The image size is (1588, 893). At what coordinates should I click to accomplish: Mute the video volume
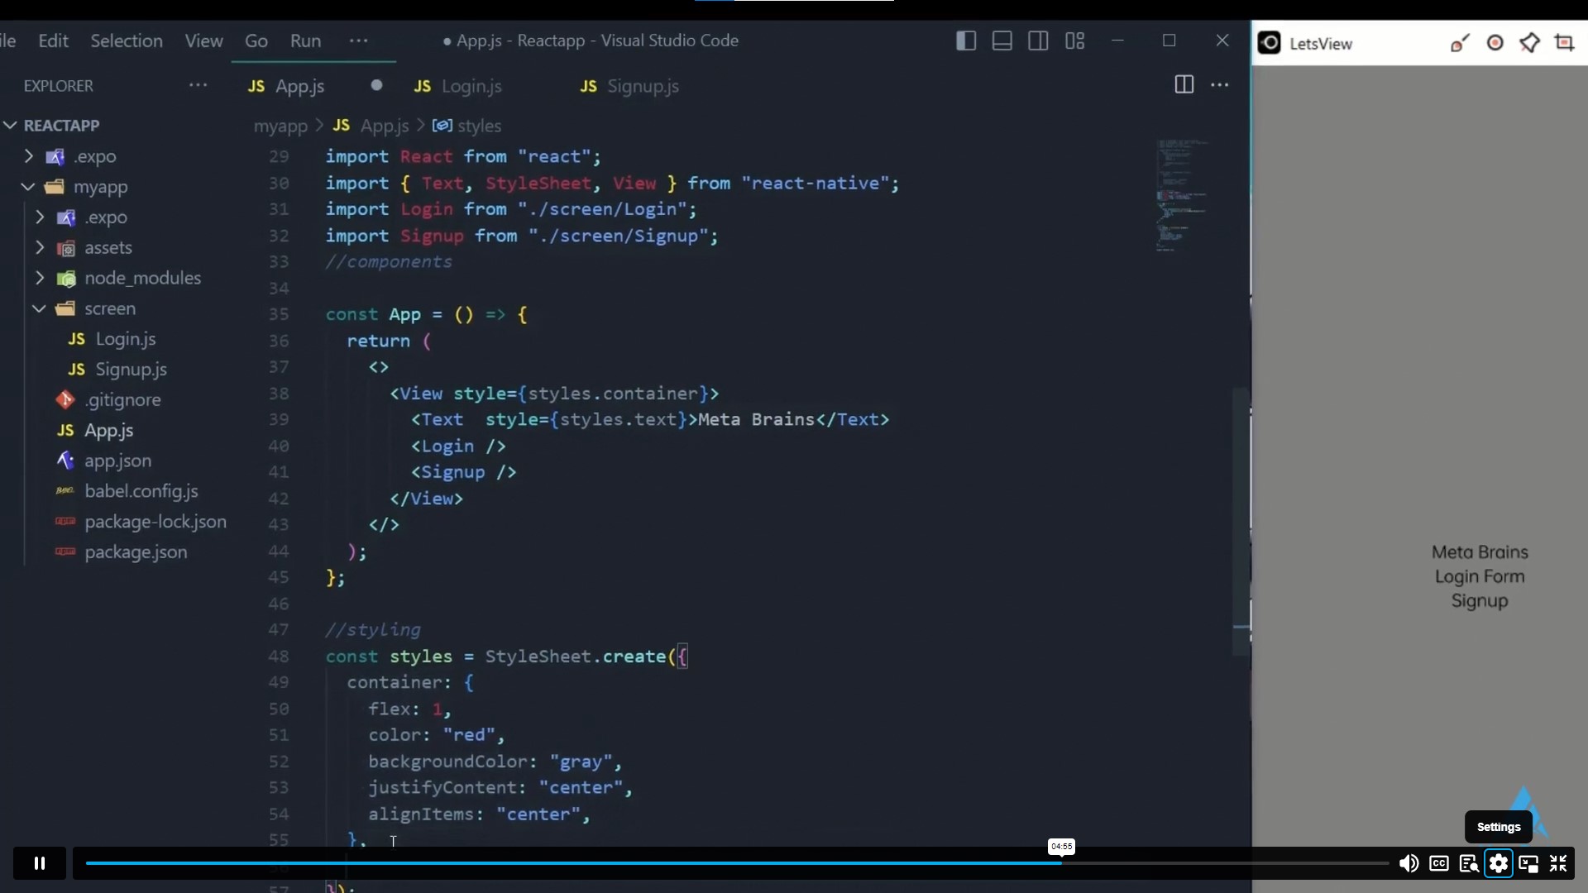coord(1409,863)
